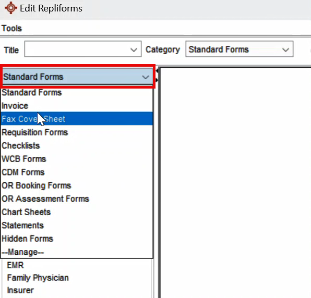Select the Fax Cover Sheet option

[x=77, y=119]
